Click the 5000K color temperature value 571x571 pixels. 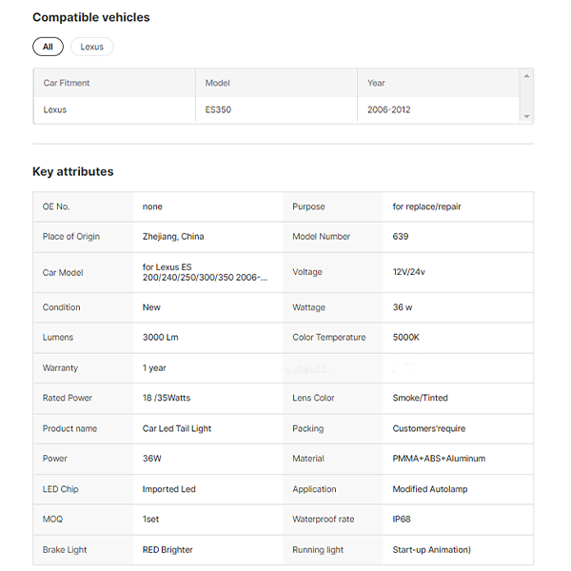[x=406, y=337]
